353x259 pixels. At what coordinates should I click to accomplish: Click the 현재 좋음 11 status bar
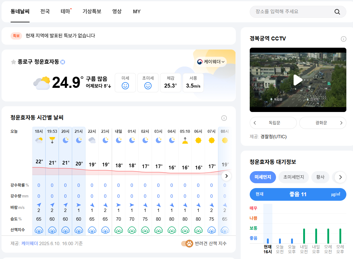click(x=298, y=194)
